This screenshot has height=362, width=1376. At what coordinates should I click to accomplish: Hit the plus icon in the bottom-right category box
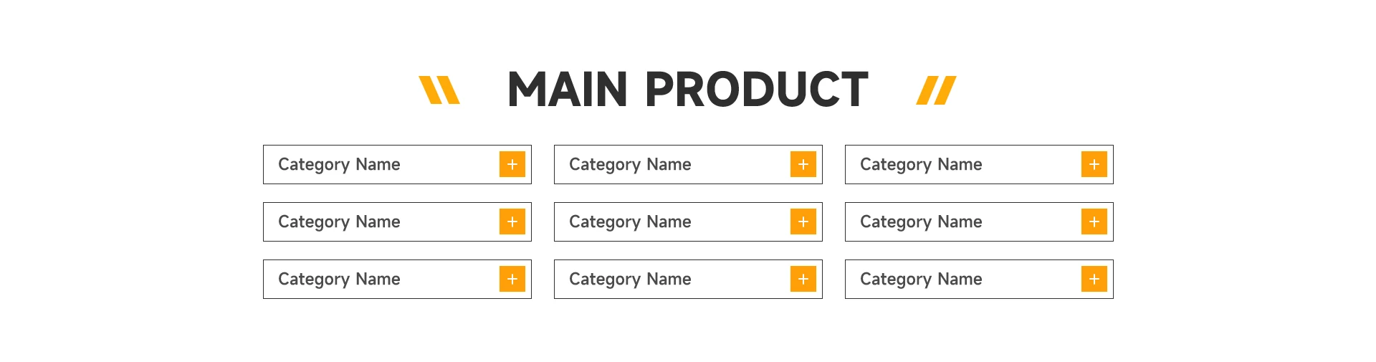click(1094, 279)
